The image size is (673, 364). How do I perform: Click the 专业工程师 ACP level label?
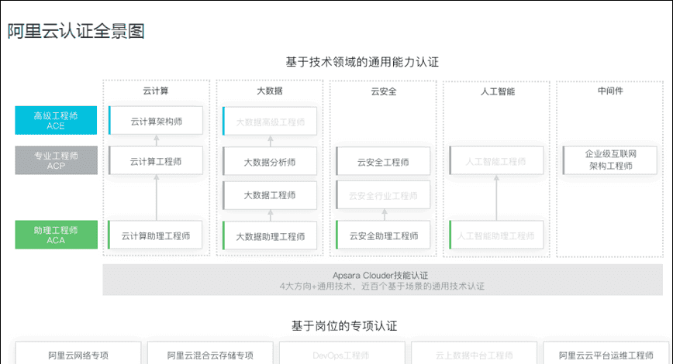(x=57, y=160)
